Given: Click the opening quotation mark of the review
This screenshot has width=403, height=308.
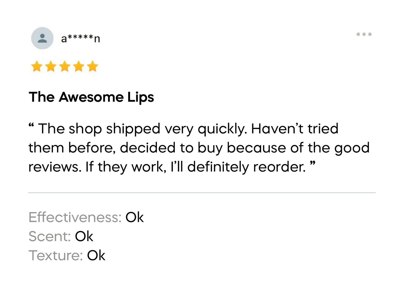Looking at the screenshot, I should tap(31, 125).
